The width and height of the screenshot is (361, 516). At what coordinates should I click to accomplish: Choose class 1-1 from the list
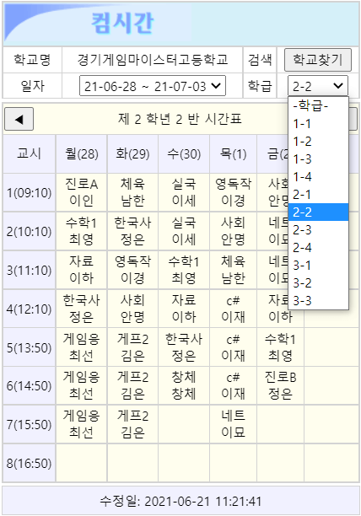tap(318, 124)
